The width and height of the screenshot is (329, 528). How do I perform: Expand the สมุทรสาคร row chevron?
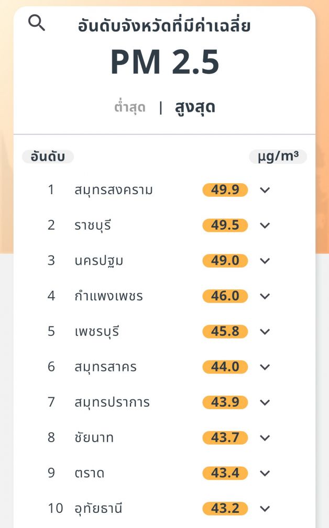point(265,367)
